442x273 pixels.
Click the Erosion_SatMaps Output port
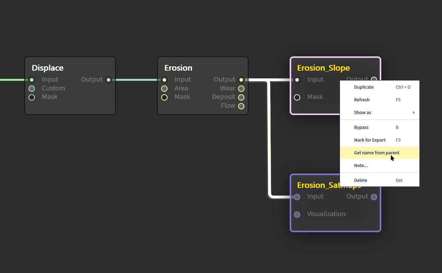pyautogui.click(x=374, y=197)
